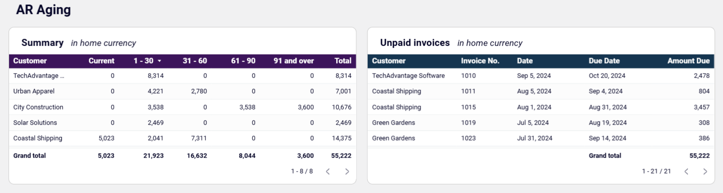The image size is (723, 193).
Task: Click City Construction 91 and over value 3,600
Action: [306, 107]
